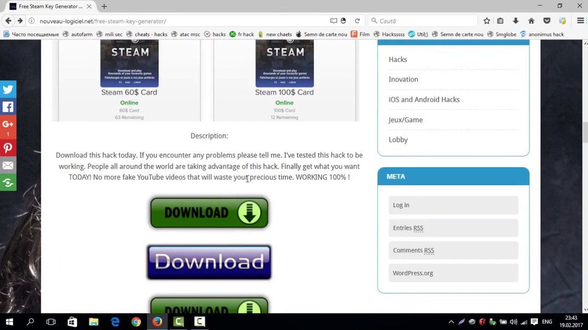588x330 pixels.
Task: Open the Firefox hamburger menu
Action: pos(580,21)
